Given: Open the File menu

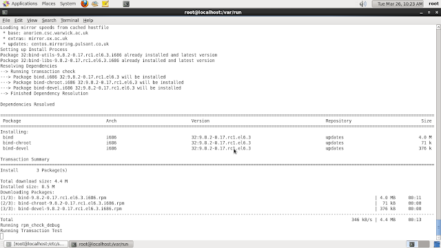Looking at the screenshot, I should [x=6, y=20].
